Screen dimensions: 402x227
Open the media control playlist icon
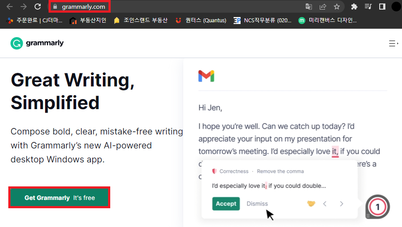coord(368,7)
